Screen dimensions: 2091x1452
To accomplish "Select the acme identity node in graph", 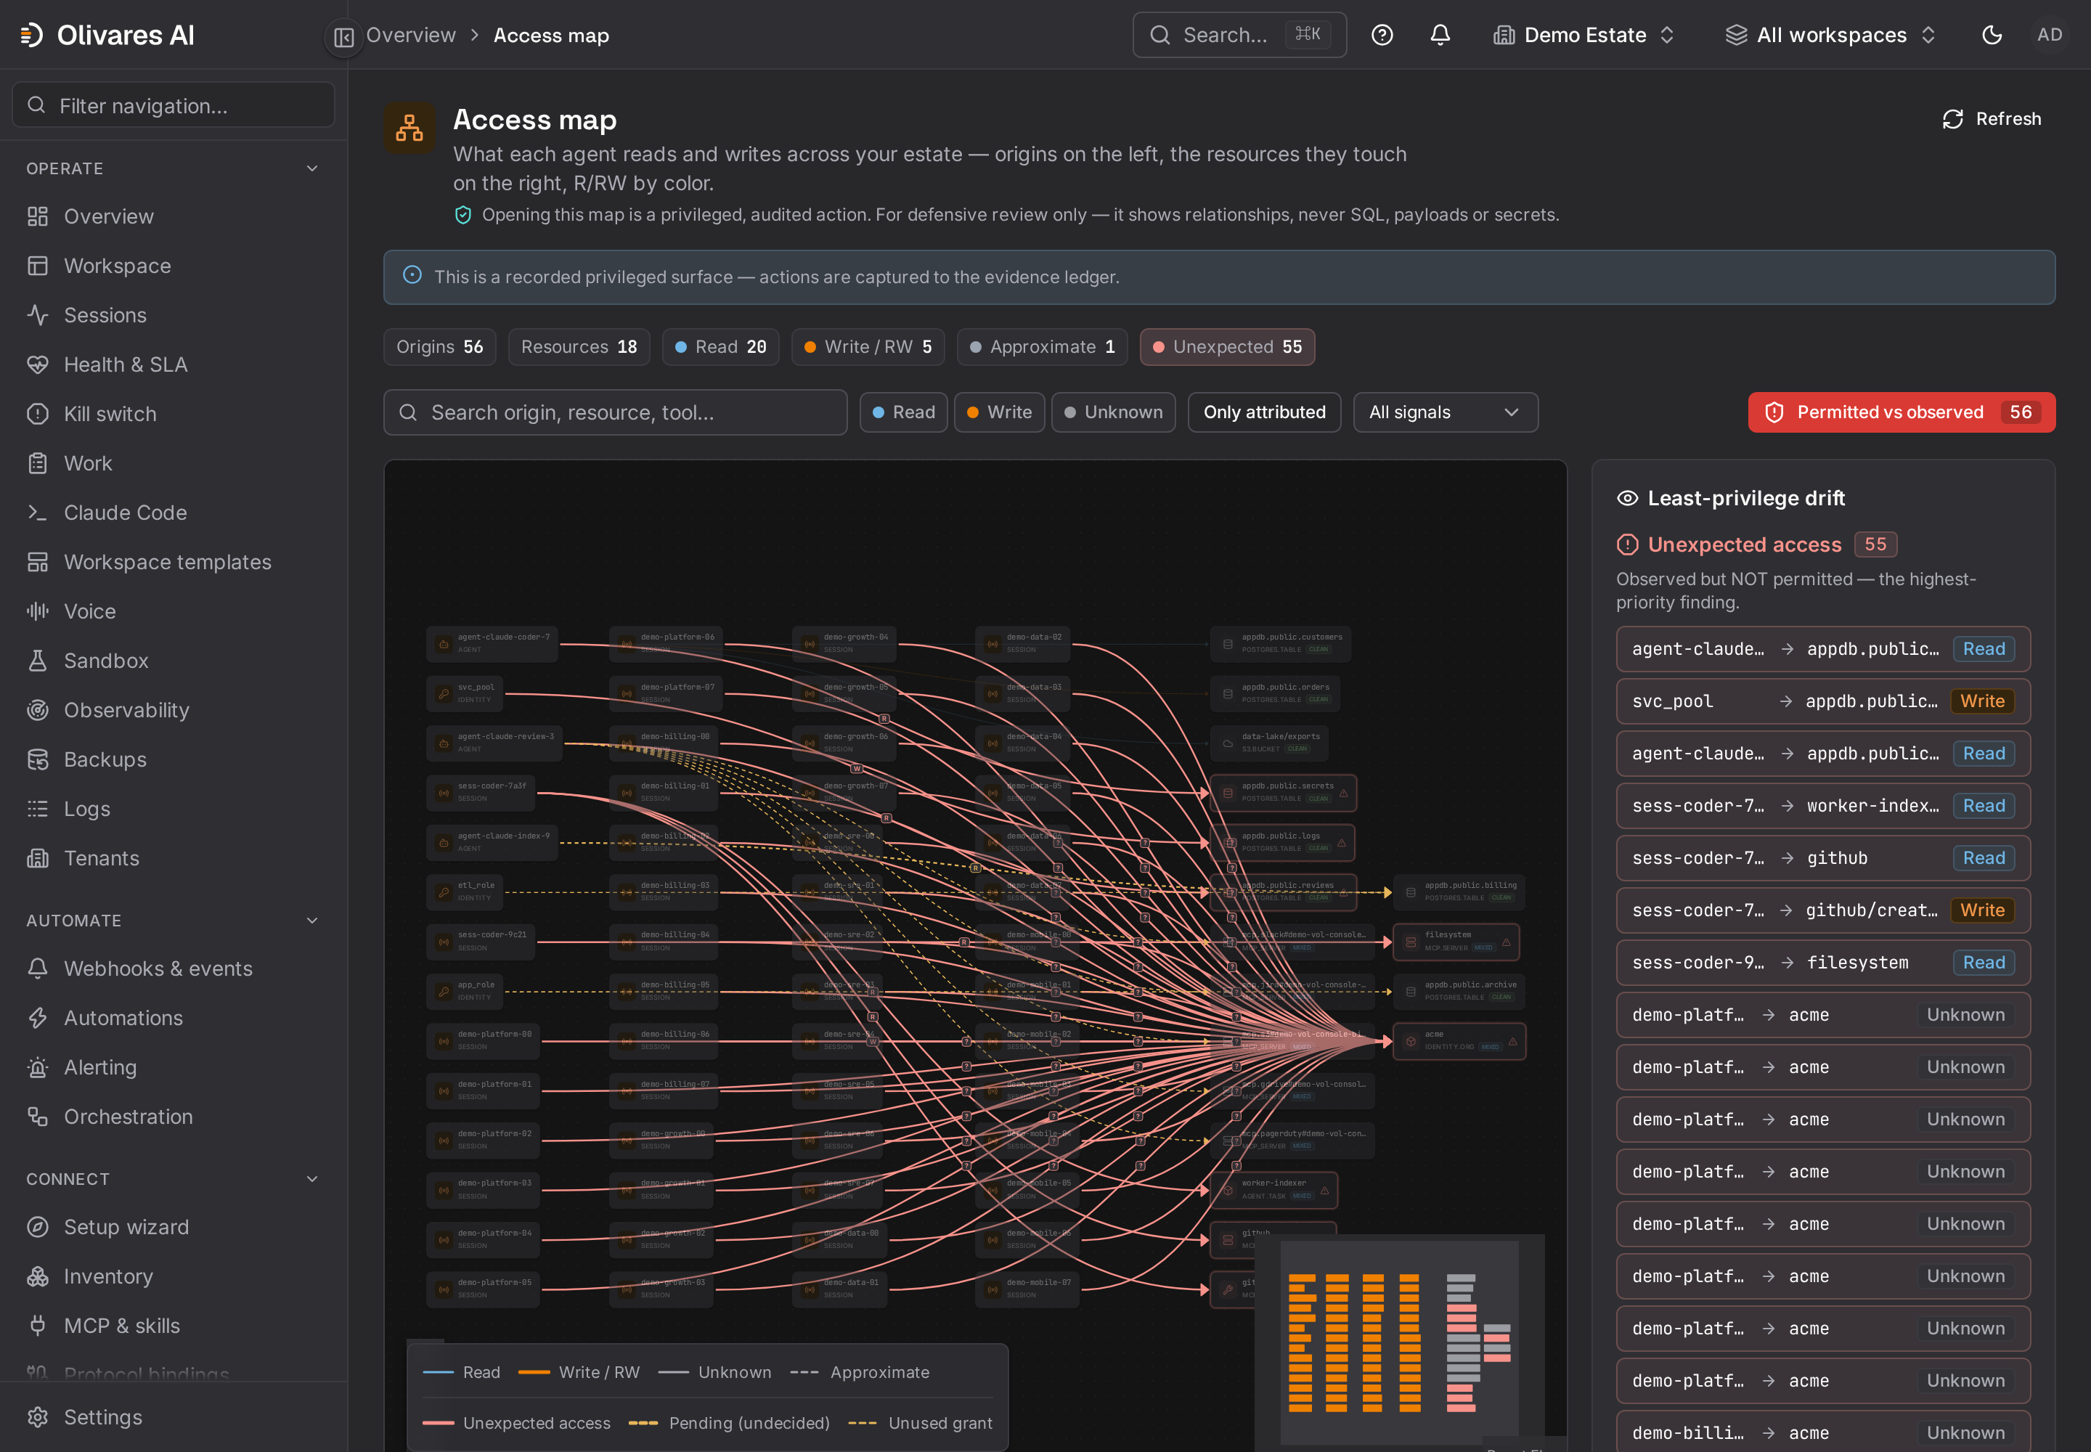I will coord(1459,1041).
